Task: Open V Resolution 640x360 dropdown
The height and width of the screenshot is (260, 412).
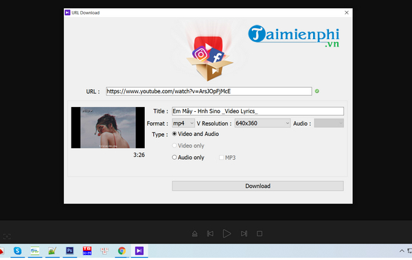Action: pos(262,123)
